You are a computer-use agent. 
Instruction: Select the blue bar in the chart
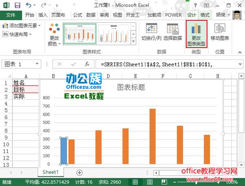pos(63,151)
